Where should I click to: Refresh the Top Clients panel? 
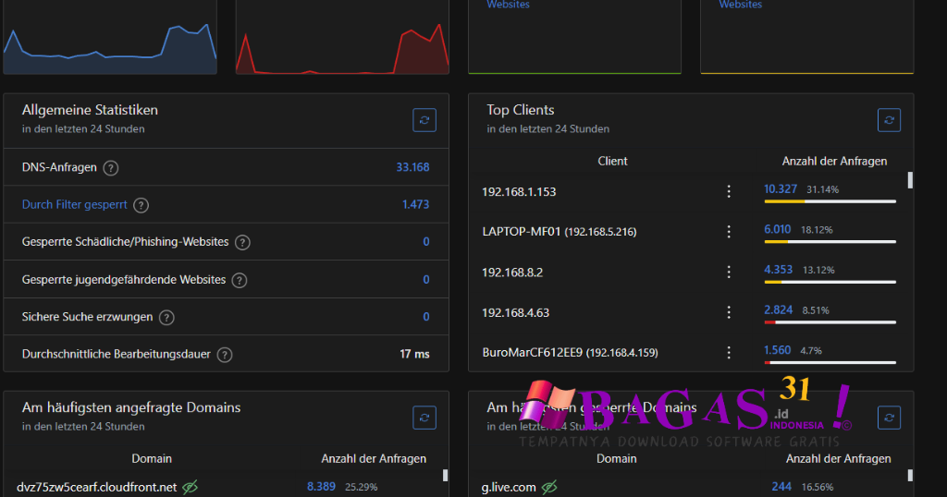click(x=889, y=120)
